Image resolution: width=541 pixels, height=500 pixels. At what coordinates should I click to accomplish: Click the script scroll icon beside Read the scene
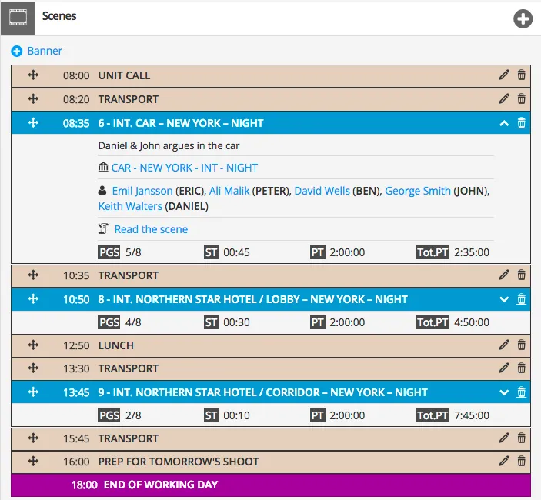point(103,228)
